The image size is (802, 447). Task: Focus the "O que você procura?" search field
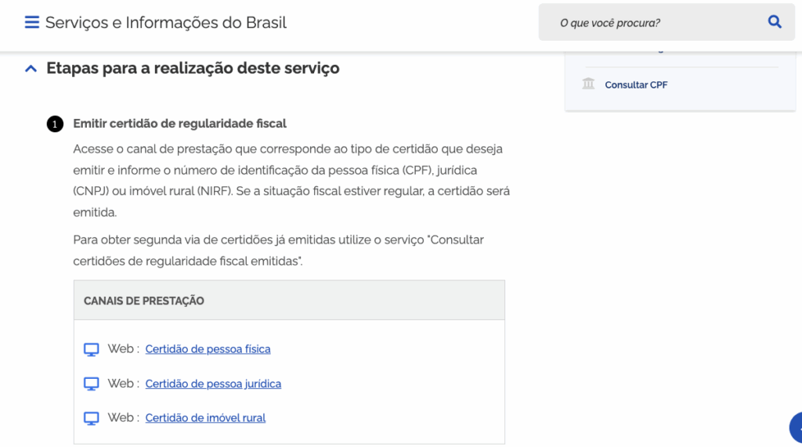coord(650,23)
